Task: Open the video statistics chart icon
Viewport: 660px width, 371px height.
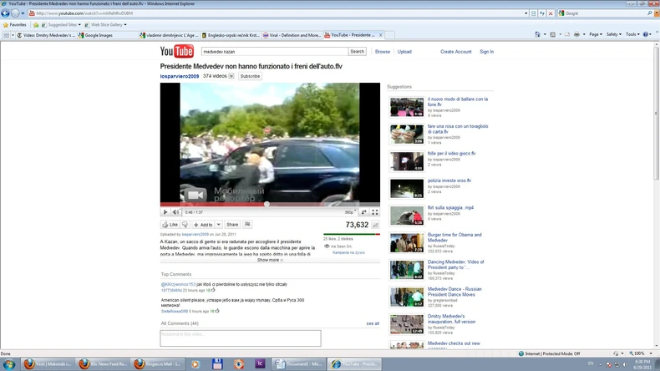Action: pos(375,225)
